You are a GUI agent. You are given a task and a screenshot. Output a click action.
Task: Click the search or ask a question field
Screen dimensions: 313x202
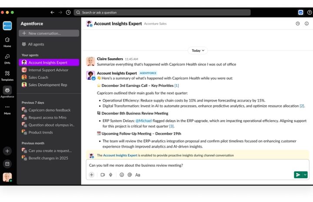point(162,12)
